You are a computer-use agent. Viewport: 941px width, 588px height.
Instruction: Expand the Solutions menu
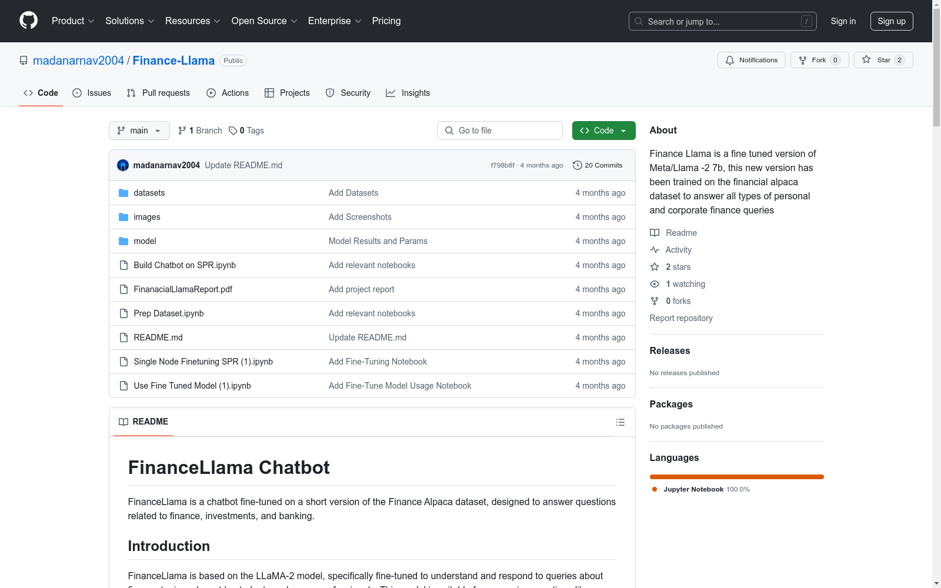[x=130, y=21]
